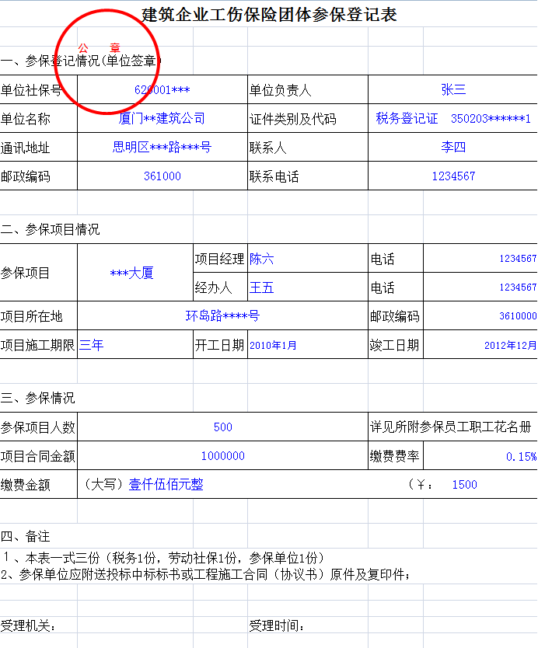Click the 受理时间： label
Screen dimensions: 538x648
[277, 625]
